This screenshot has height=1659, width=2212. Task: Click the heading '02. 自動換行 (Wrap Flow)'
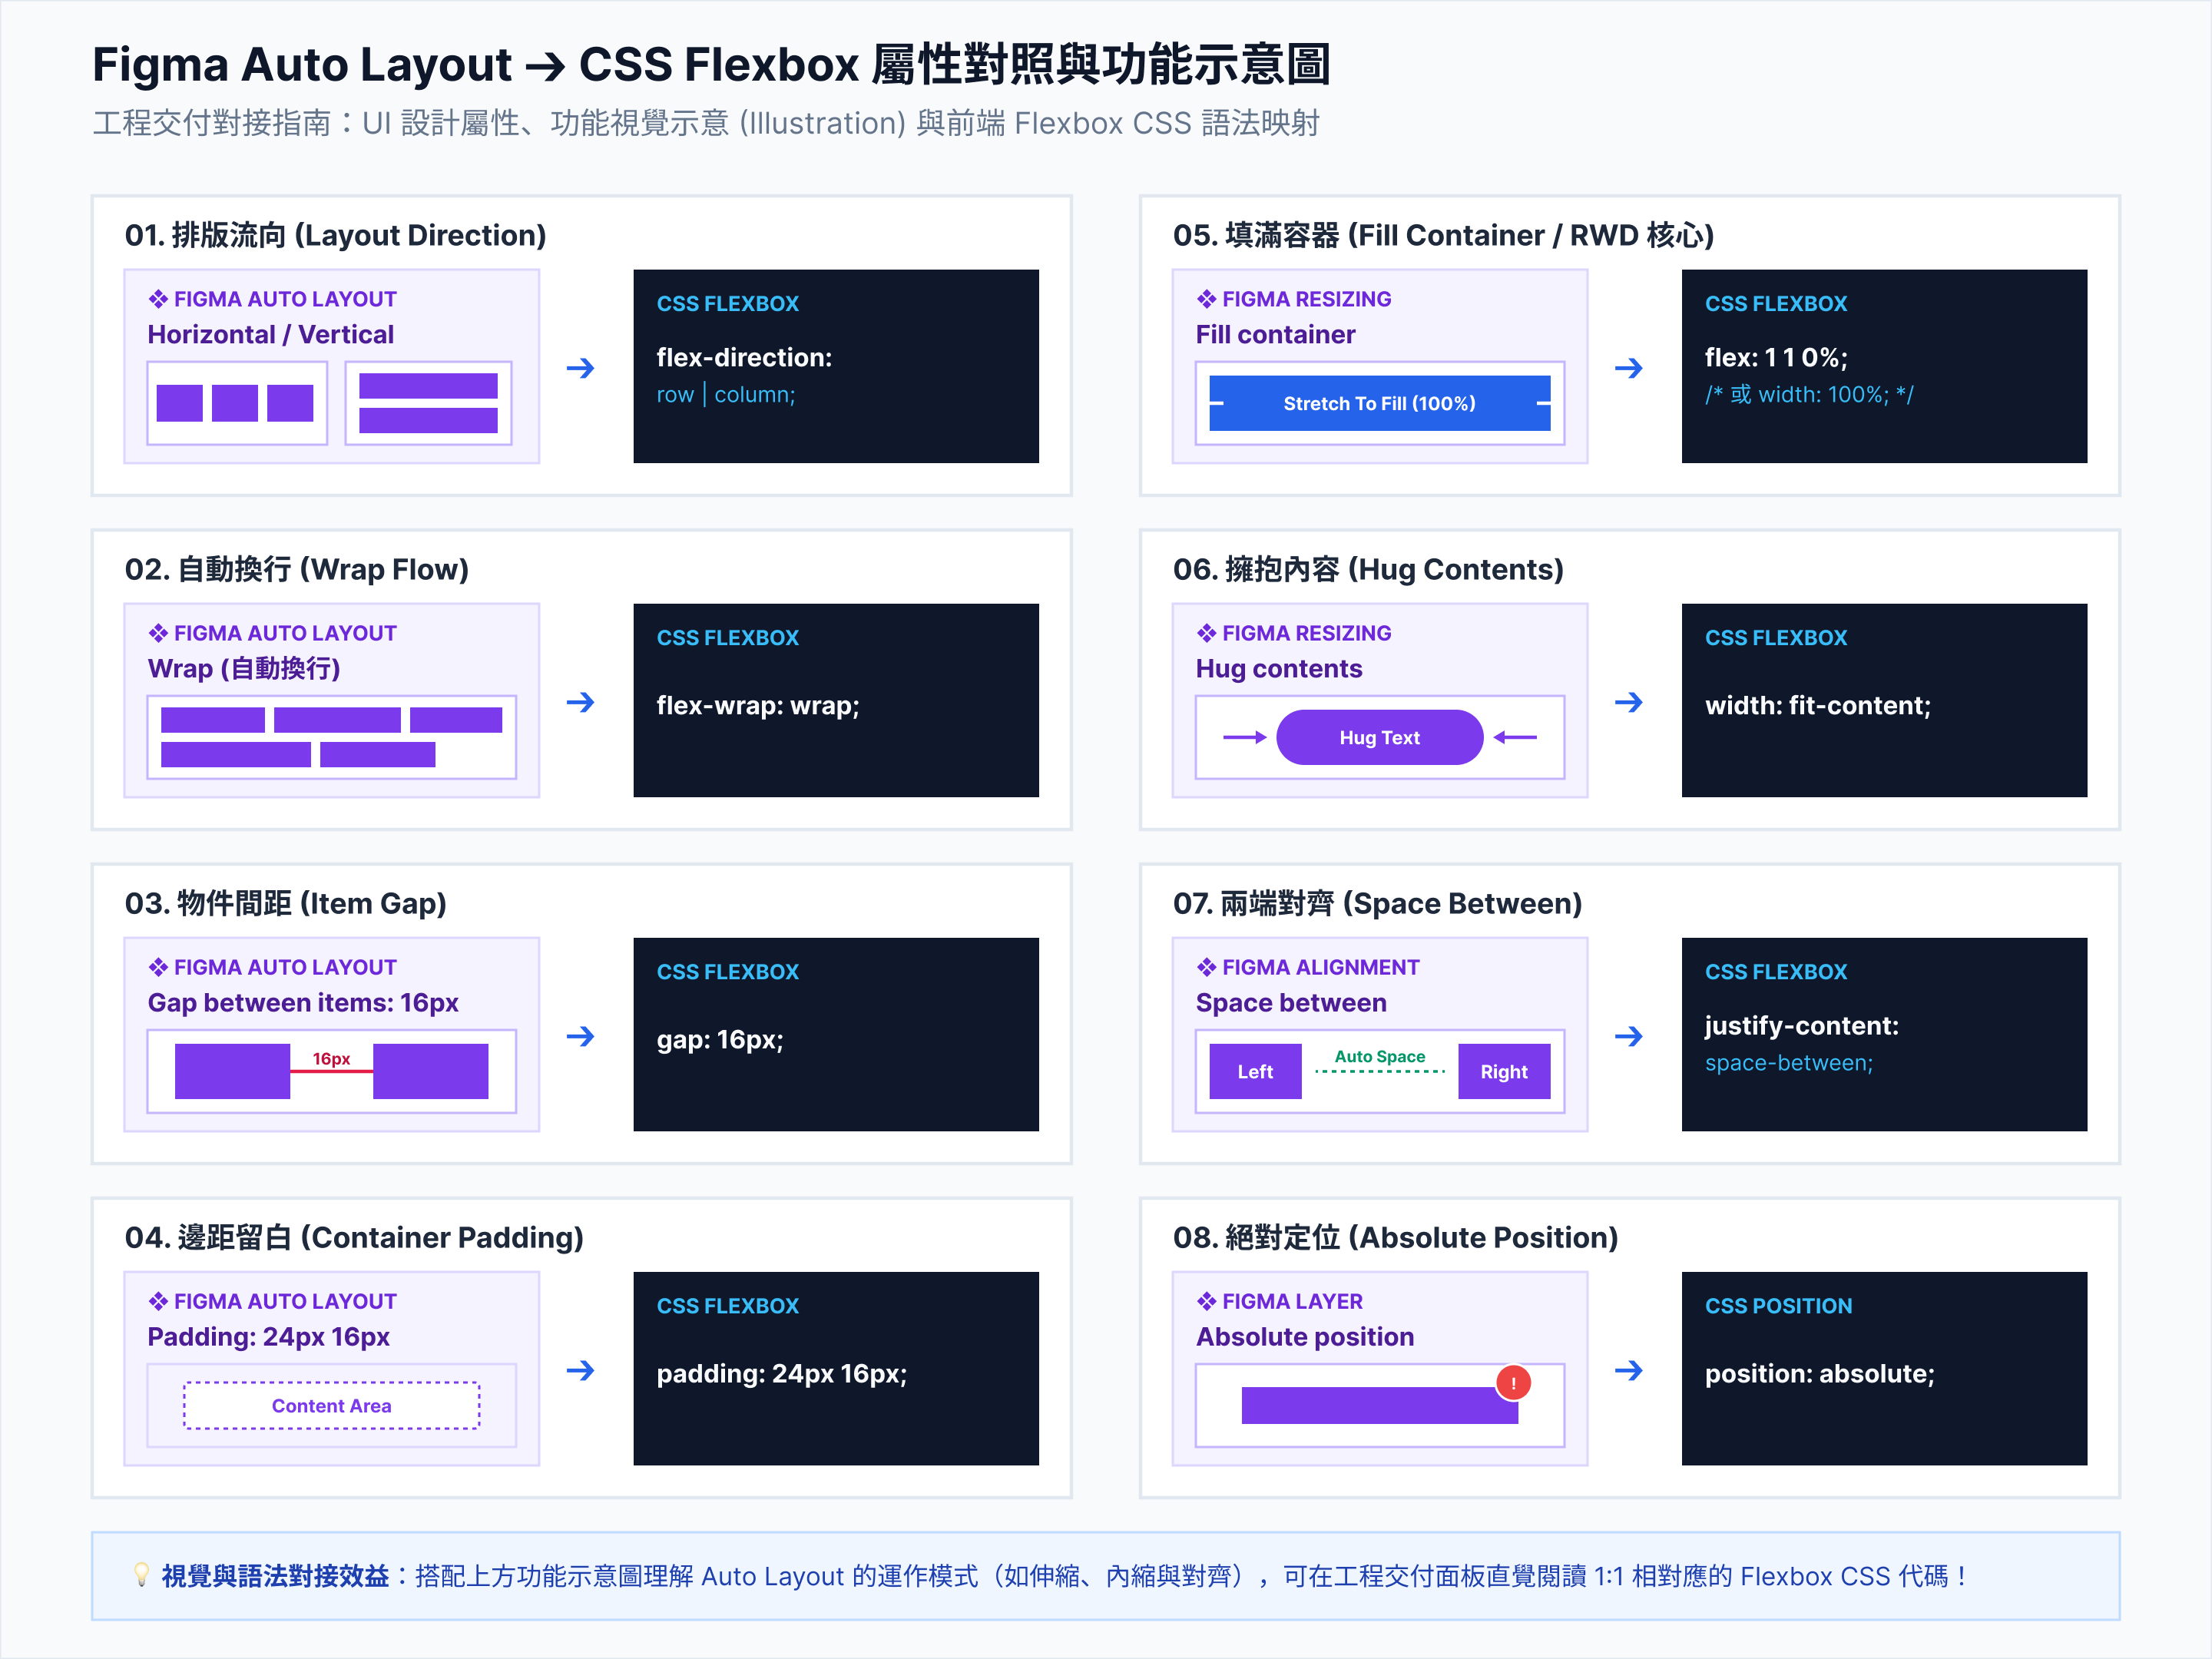click(297, 569)
